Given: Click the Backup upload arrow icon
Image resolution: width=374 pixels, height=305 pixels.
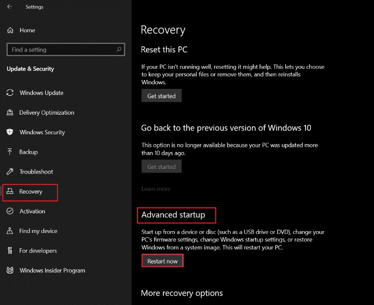Looking at the screenshot, I should coord(9,152).
